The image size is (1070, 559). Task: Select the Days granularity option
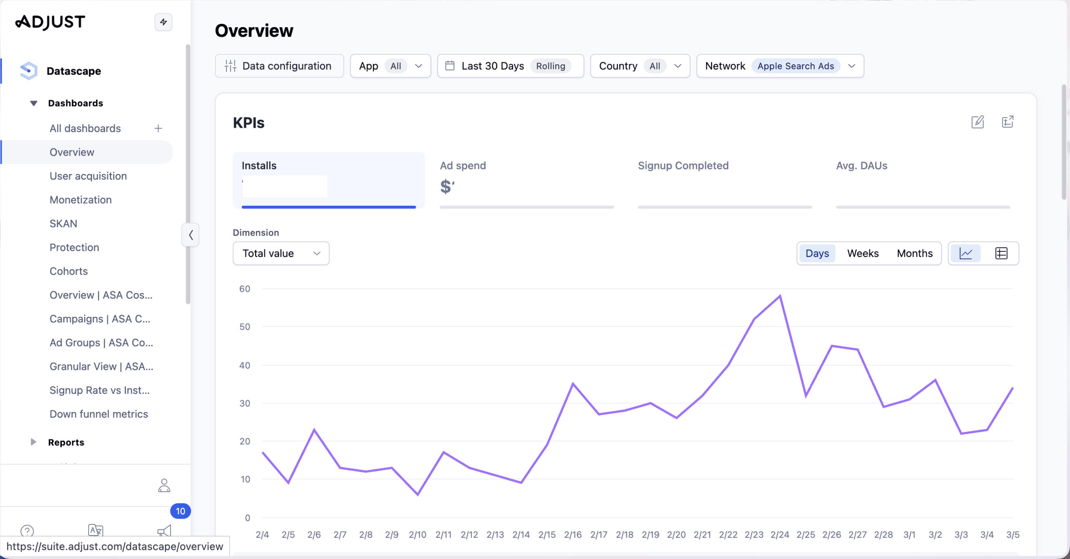[x=817, y=253]
